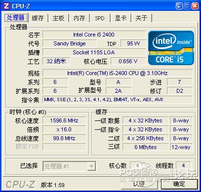The image size is (201, 192).
Task: Select the 处理器 tab
Action: click(x=16, y=17)
